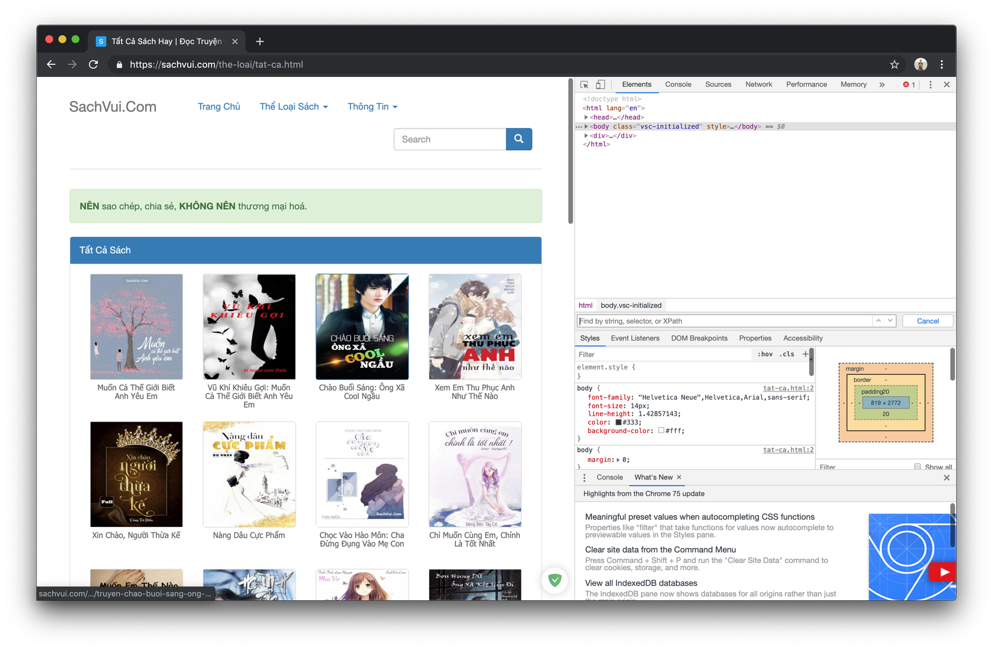Image resolution: width=993 pixels, height=649 pixels.
Task: Expand the Thông Tin dropdown
Action: (373, 106)
